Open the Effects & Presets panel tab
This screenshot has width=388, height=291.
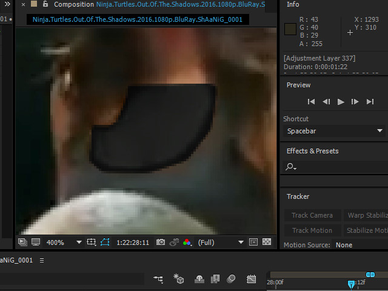click(313, 151)
